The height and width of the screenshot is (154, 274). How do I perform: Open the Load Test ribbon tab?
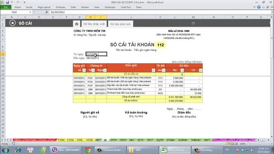tap(125, 7)
